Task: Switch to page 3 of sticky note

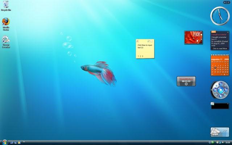Action: pyautogui.click(x=142, y=56)
